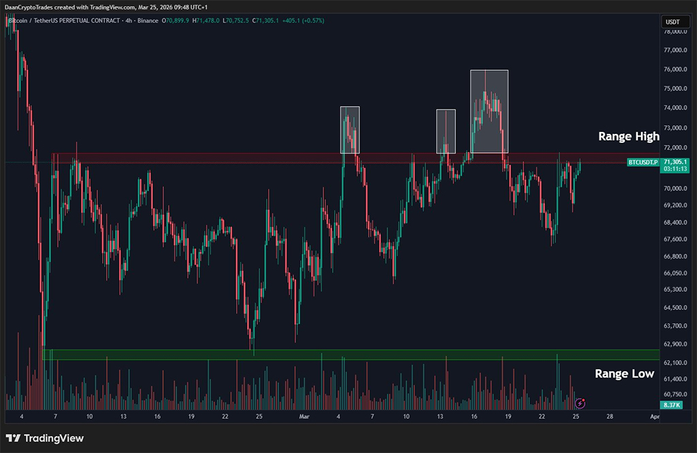Click the Range High text annotation
Screen dimensions: 697x453
pos(628,136)
